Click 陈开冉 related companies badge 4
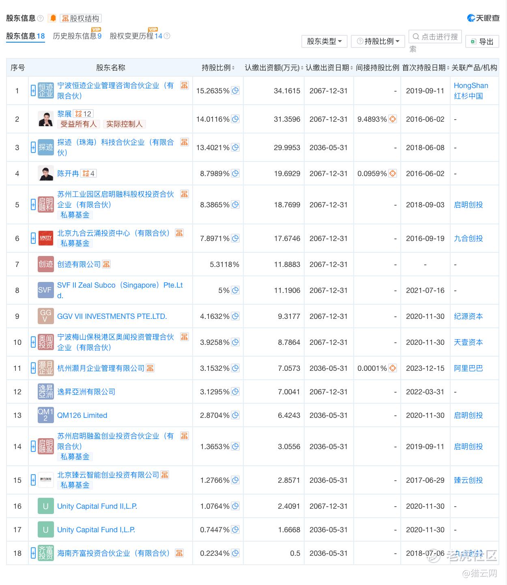The height and width of the screenshot is (585, 507). (88, 174)
